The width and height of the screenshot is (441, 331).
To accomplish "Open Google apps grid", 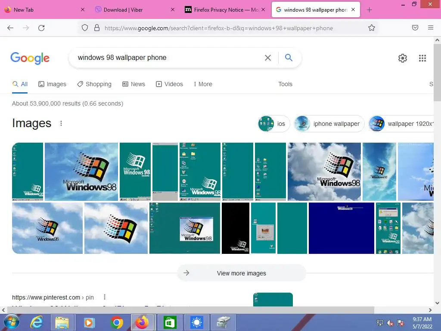I will [422, 58].
